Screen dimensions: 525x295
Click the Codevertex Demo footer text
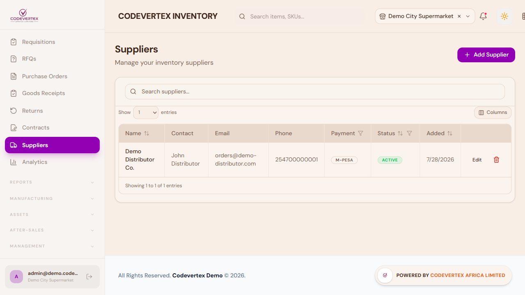tap(197, 275)
